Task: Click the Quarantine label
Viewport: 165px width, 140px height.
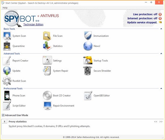Action: pyautogui.click(x=19, y=46)
